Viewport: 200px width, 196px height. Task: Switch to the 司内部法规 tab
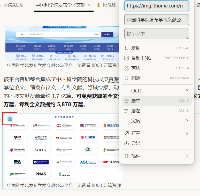click(x=12, y=5)
